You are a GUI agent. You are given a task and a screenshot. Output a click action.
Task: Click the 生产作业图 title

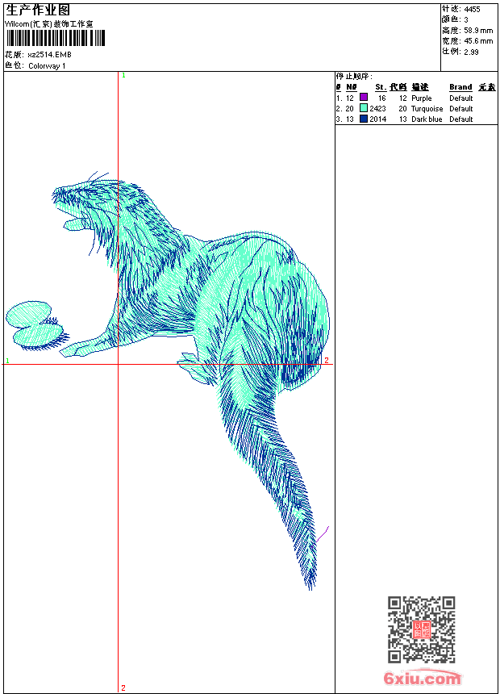click(38, 10)
